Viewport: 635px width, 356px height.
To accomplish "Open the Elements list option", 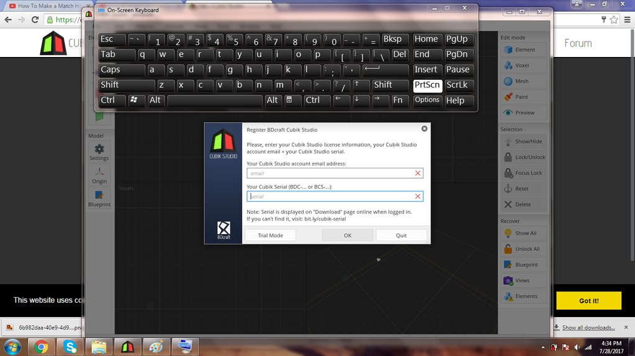I will (x=524, y=296).
